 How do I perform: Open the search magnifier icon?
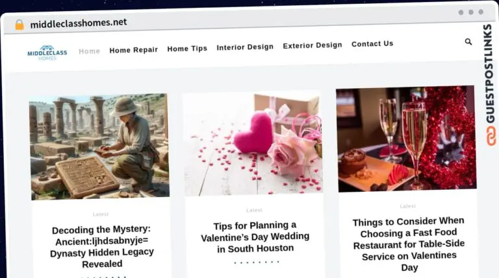[468, 41]
